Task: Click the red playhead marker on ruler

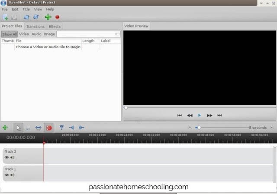Action: tap(44, 143)
